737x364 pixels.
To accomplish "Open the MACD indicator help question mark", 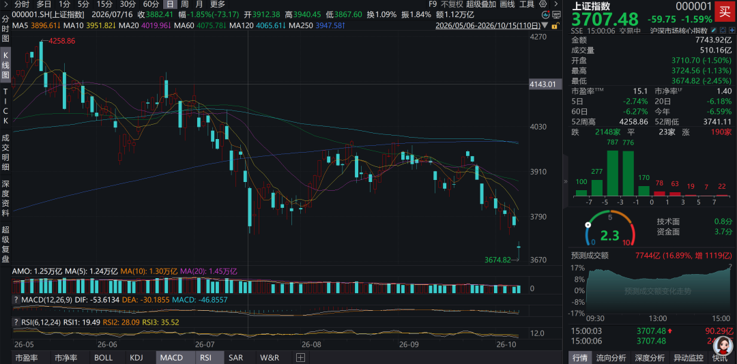I will click(16, 299).
